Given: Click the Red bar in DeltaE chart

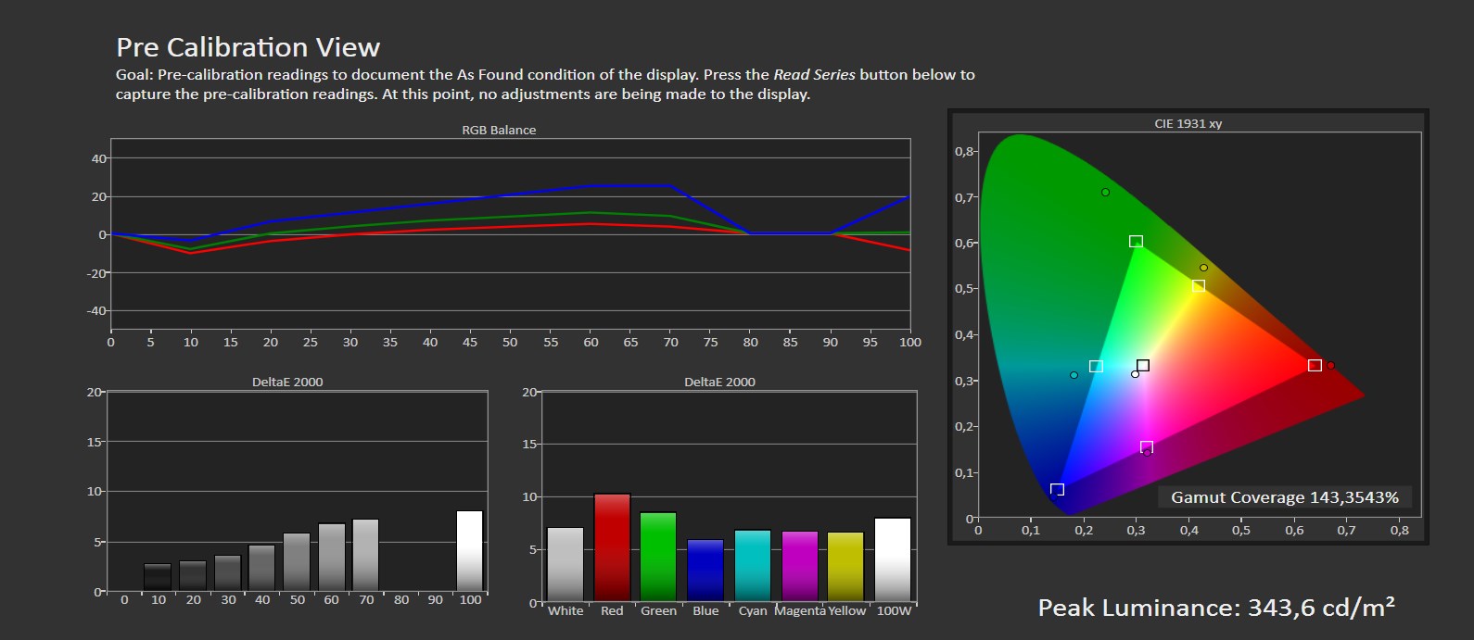Looking at the screenshot, I should [612, 547].
